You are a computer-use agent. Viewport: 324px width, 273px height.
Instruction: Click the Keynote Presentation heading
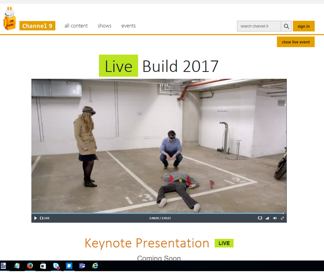[147, 243]
